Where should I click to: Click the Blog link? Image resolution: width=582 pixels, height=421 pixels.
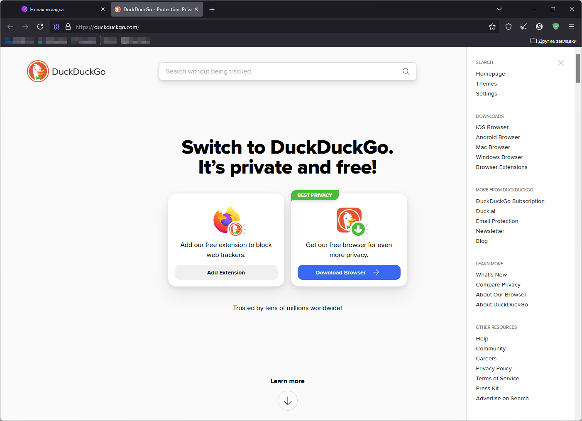[482, 241]
